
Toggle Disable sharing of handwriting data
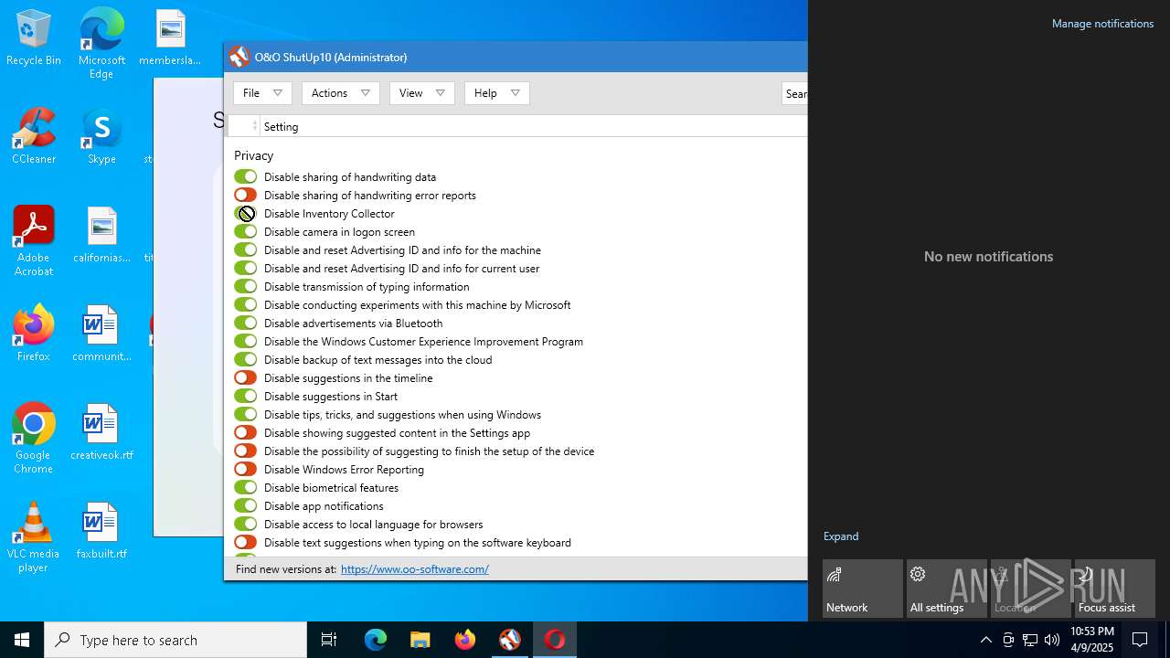(245, 176)
